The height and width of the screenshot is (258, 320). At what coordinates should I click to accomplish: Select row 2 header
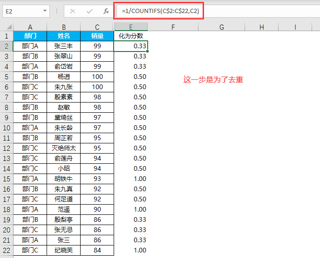[7, 46]
